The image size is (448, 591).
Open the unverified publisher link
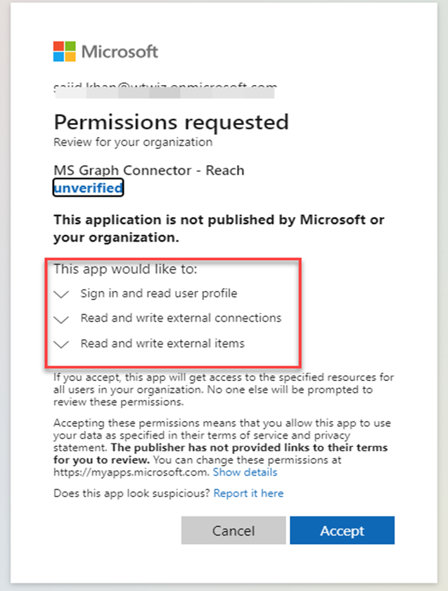pyautogui.click(x=88, y=188)
